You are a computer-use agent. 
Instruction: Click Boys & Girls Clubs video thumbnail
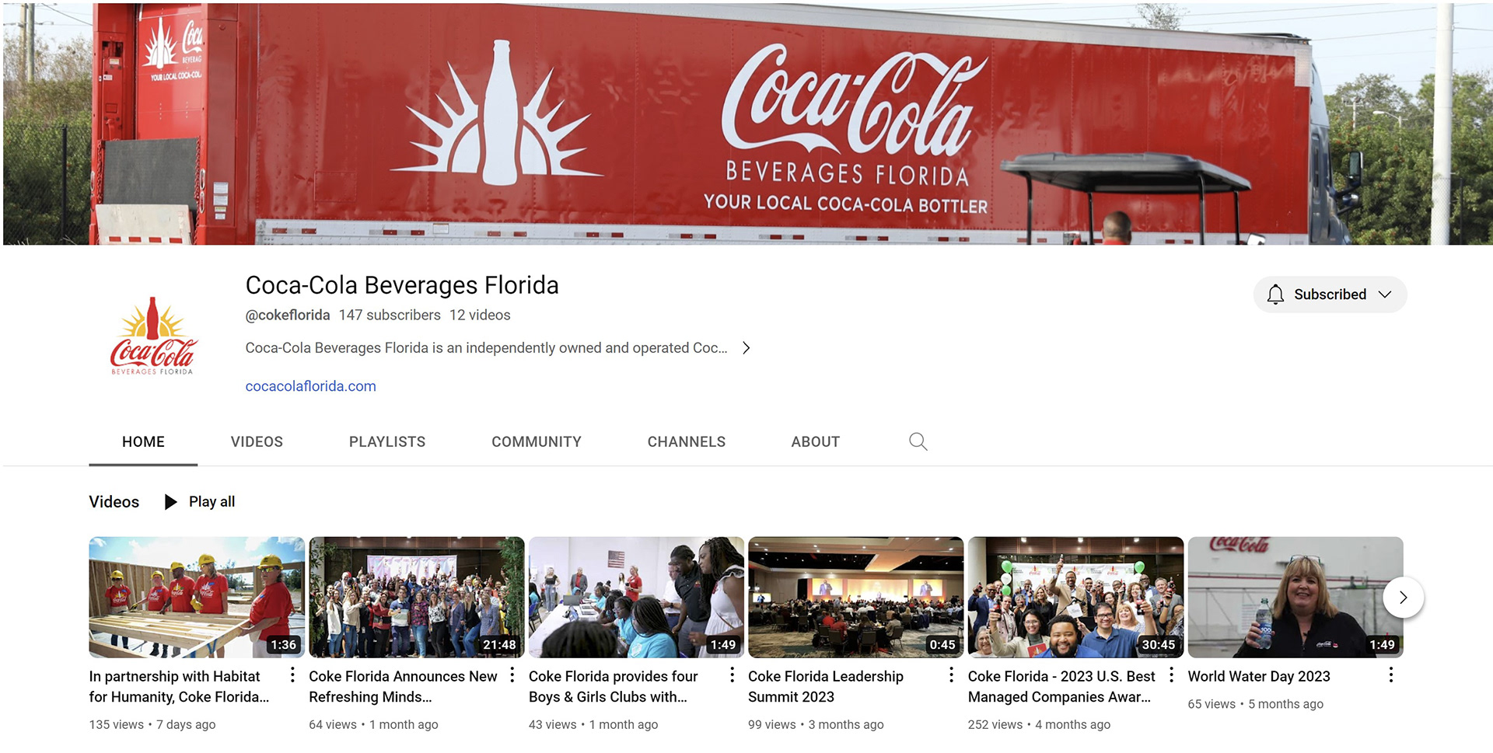click(x=636, y=598)
